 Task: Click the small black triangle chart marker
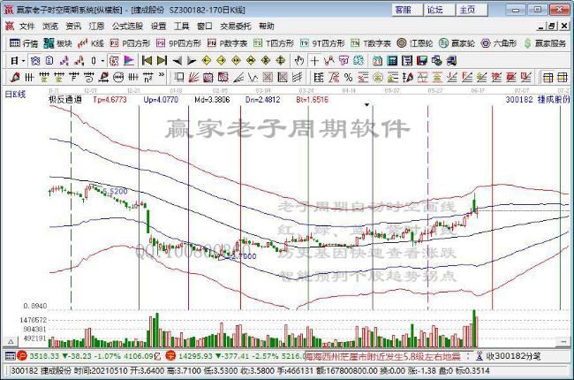(x=366, y=105)
